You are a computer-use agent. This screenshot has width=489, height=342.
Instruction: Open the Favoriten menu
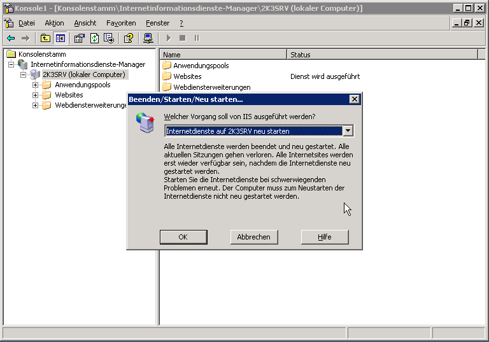(121, 23)
